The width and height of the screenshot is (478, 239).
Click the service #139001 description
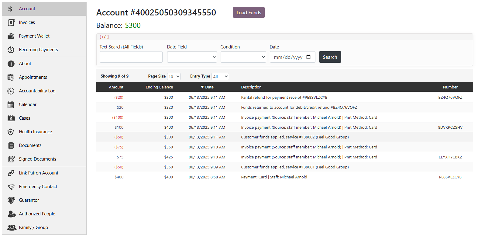295,167
